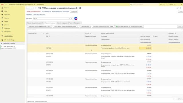Open the selected setting via open button
183x103 pixels.
tap(72, 18)
